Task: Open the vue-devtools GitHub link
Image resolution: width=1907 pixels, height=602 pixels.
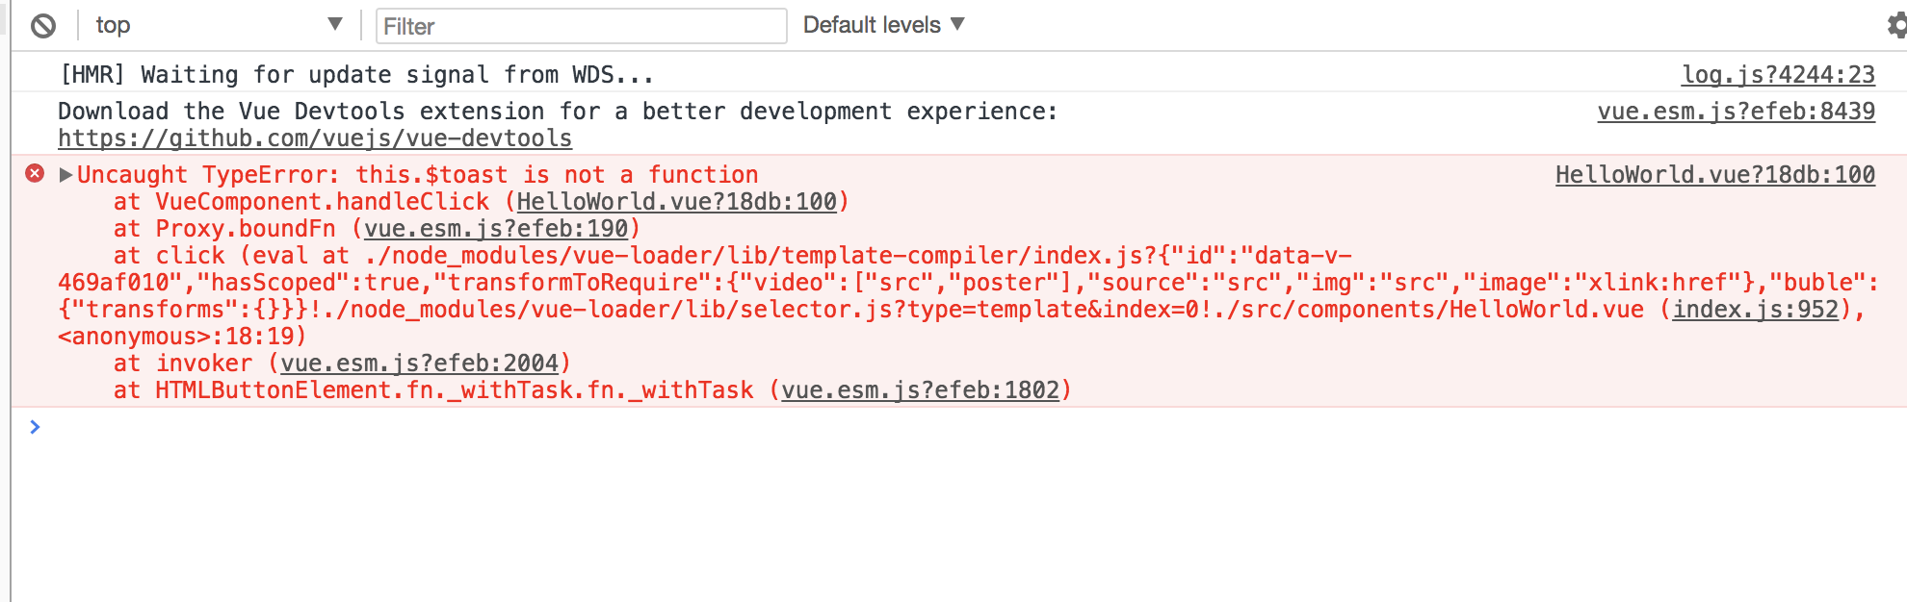Action: (x=315, y=138)
